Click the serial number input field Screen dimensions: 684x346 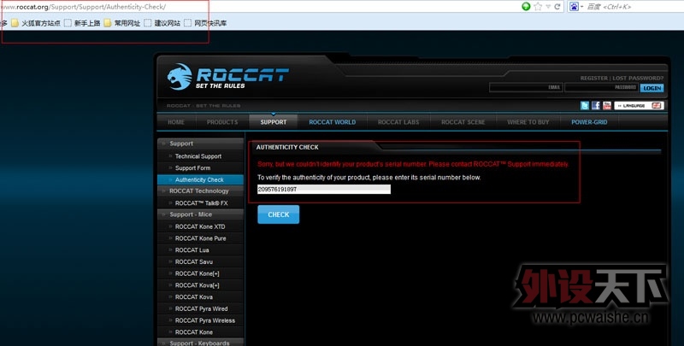click(x=324, y=189)
